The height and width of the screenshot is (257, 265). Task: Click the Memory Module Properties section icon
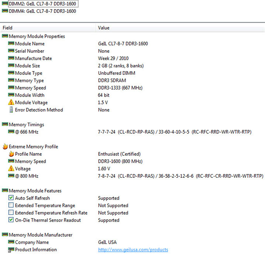(5, 36)
